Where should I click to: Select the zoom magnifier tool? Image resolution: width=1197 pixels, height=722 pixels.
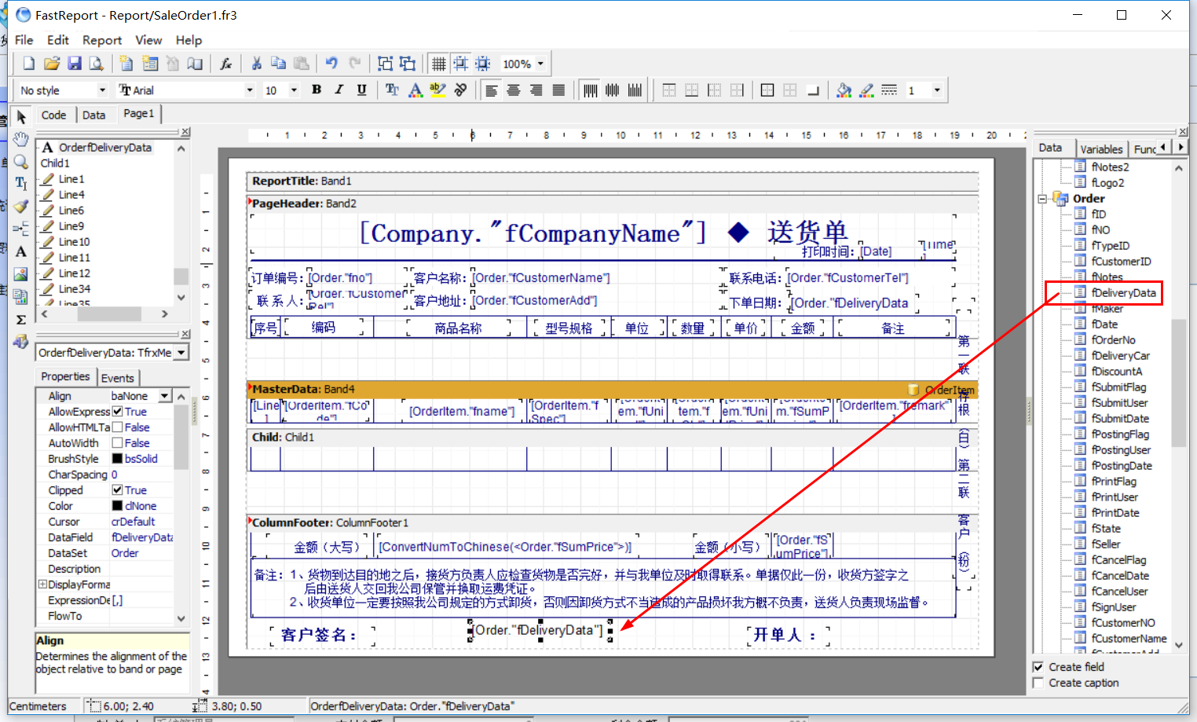[x=21, y=161]
